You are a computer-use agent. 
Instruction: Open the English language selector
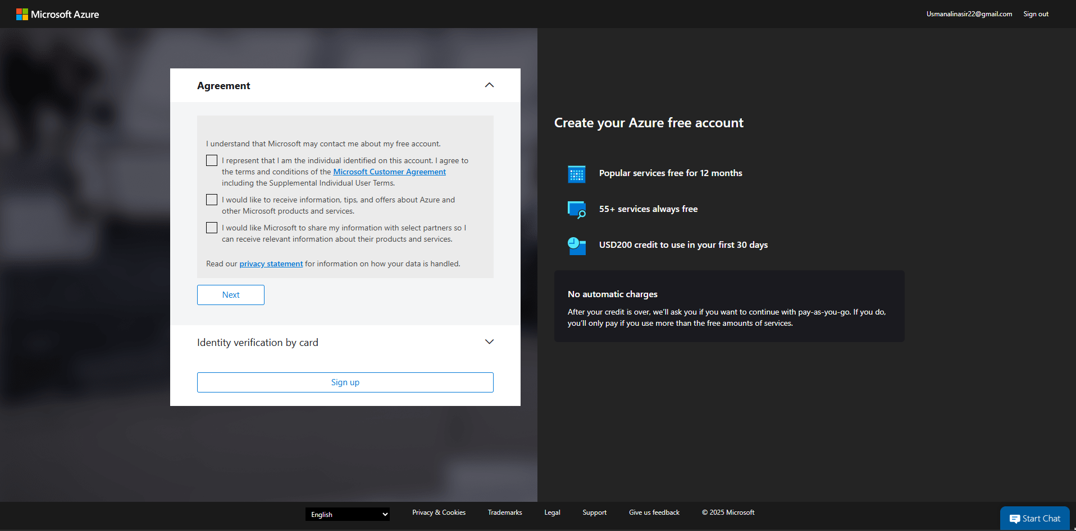[x=347, y=514]
